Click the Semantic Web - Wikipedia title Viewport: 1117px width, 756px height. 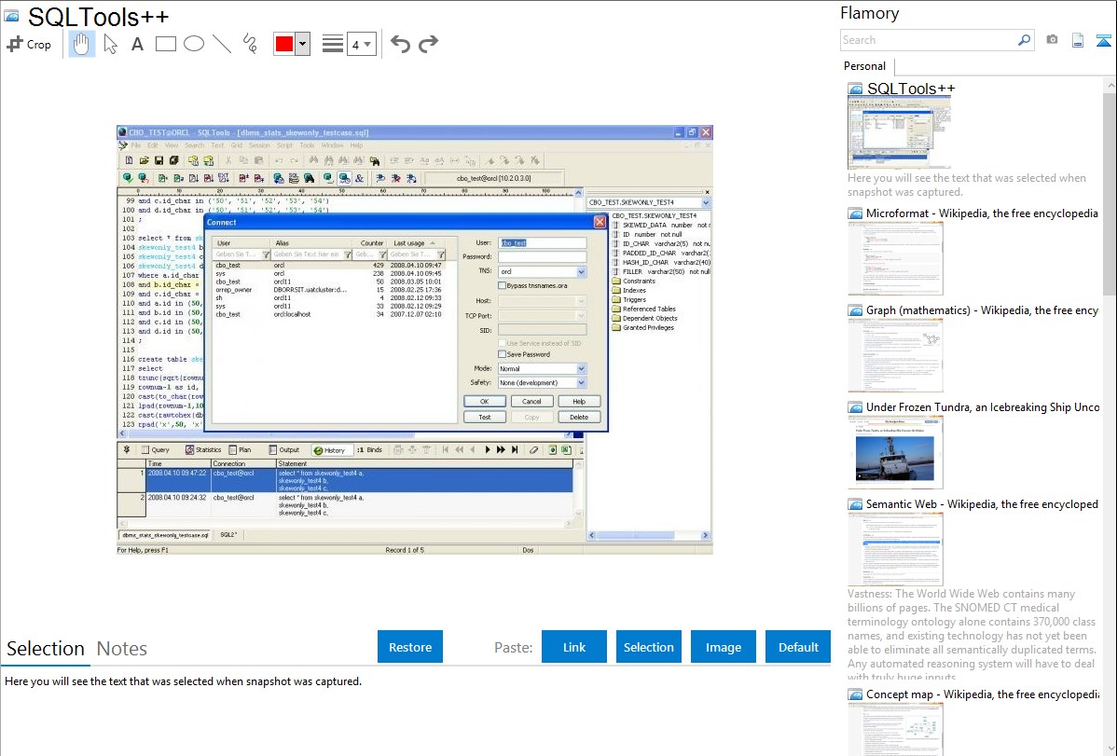point(982,504)
